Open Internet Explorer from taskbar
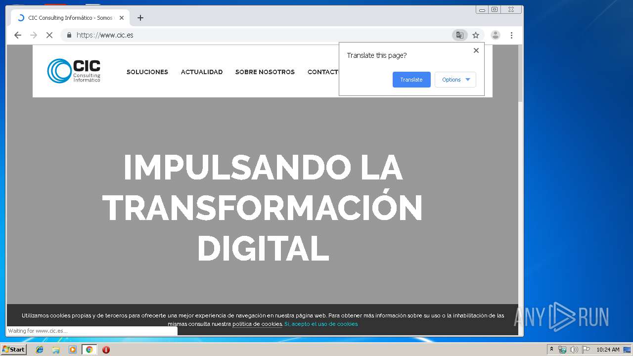The image size is (633, 356). pyautogui.click(x=40, y=350)
